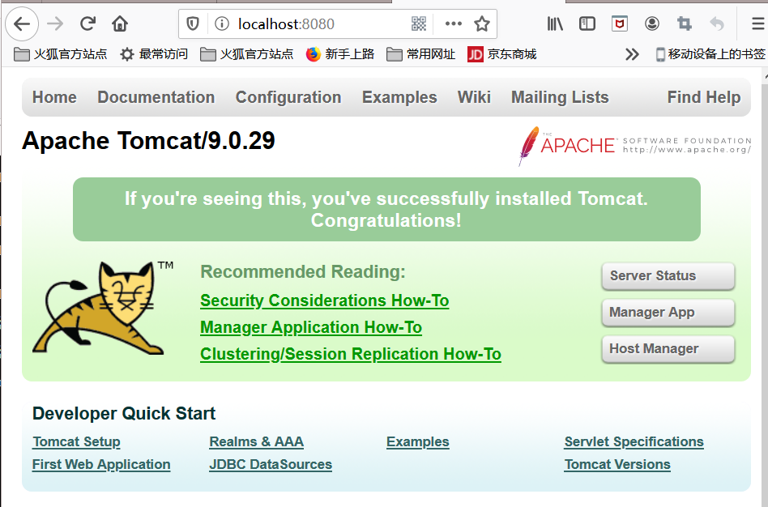Click the Server Status button

click(x=668, y=276)
